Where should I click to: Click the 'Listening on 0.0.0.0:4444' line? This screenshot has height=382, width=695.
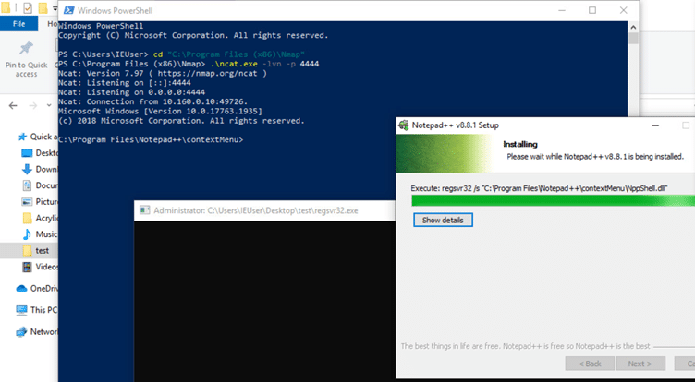pos(131,92)
